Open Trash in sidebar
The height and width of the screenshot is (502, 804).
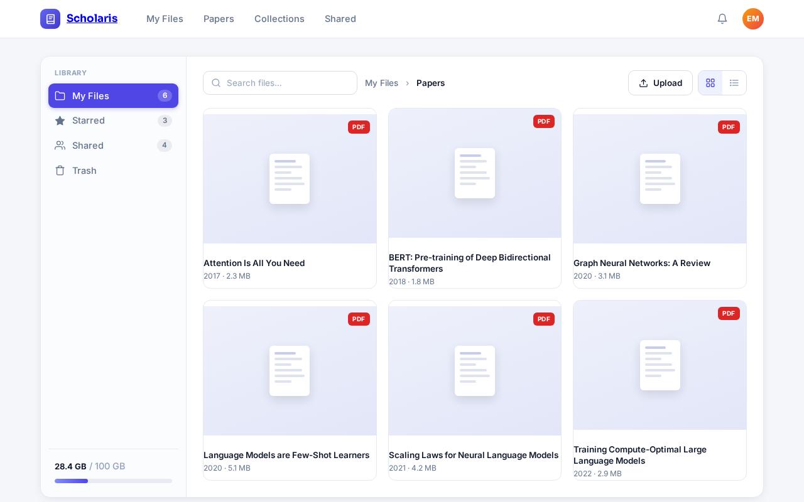(113, 171)
